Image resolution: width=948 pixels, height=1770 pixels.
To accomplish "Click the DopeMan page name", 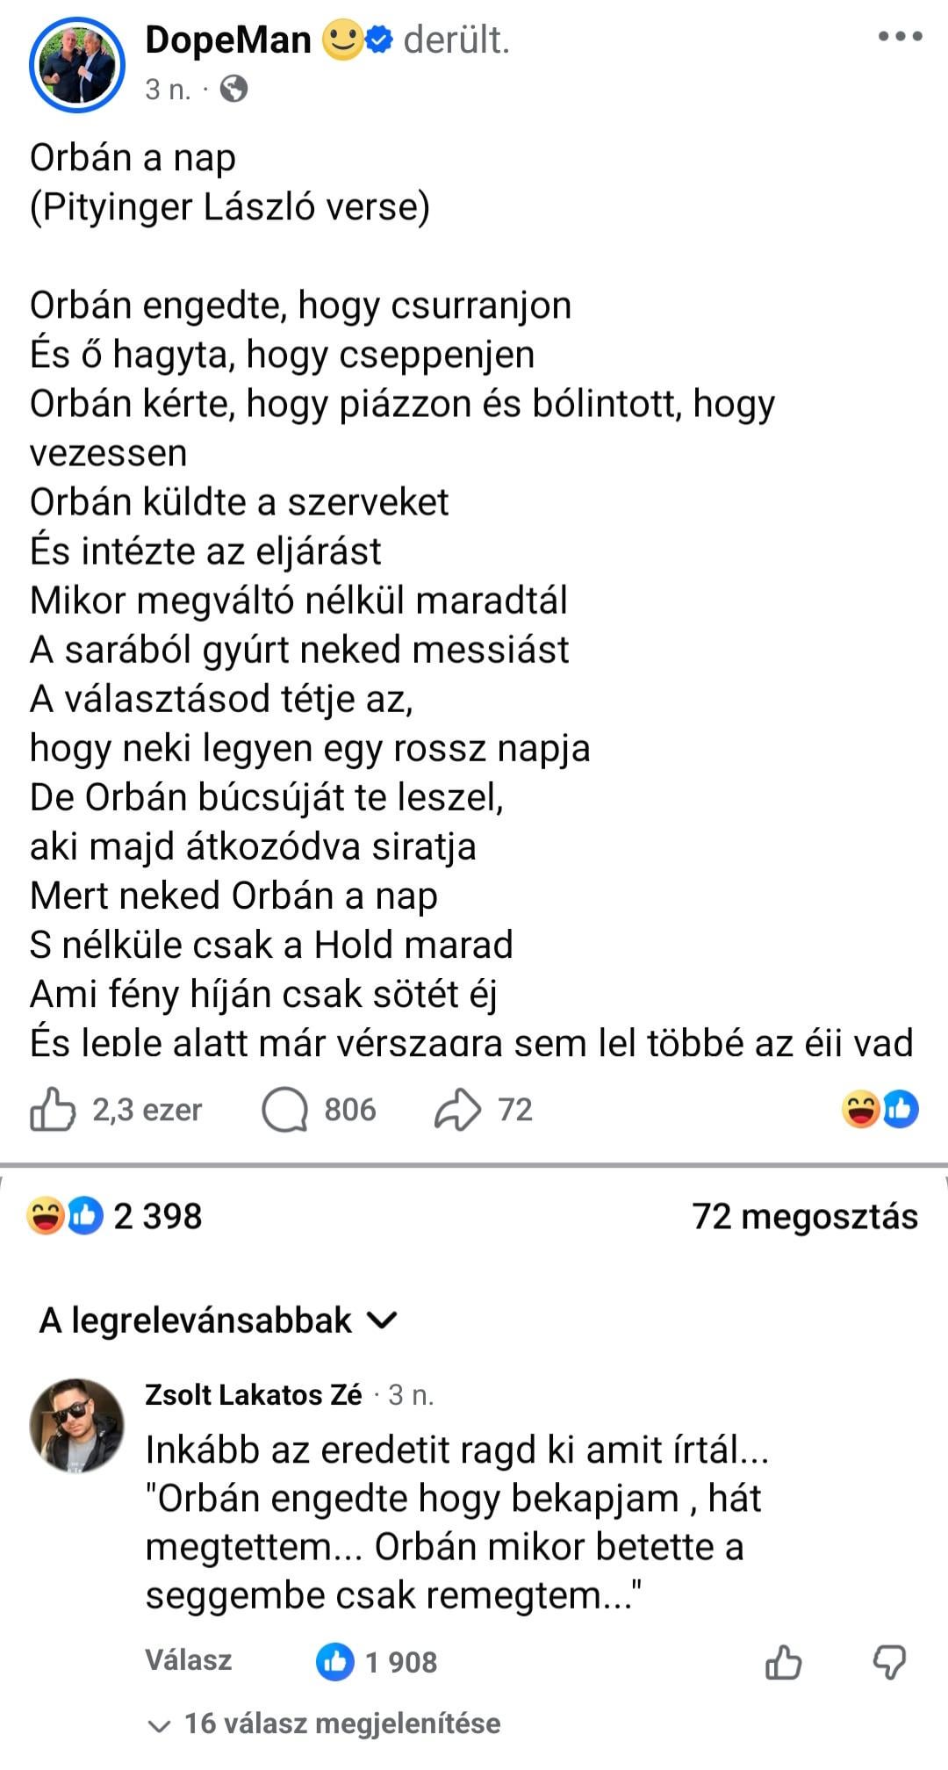I will click(x=228, y=40).
